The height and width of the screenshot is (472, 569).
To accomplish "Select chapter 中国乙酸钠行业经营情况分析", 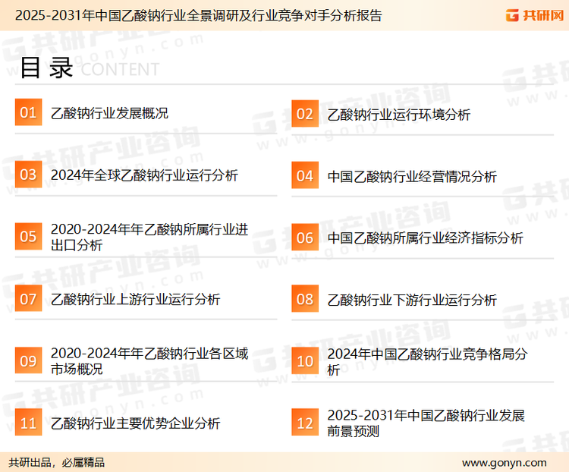I will click(412, 177).
